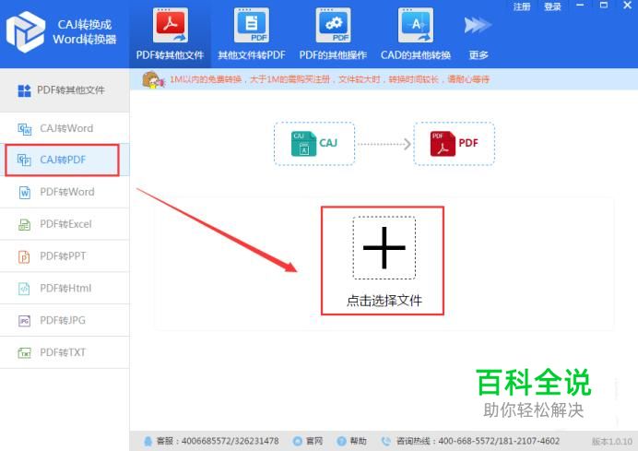Switch to 其他文件转PDF top tab label

click(x=252, y=55)
